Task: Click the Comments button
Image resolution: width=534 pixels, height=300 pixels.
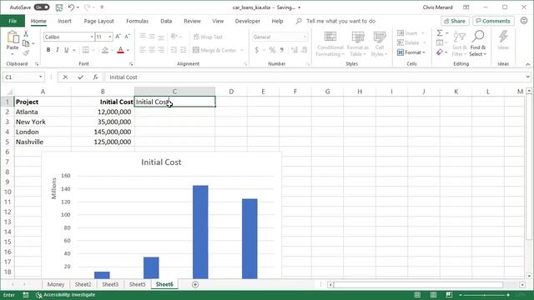Action: pyautogui.click(x=493, y=21)
